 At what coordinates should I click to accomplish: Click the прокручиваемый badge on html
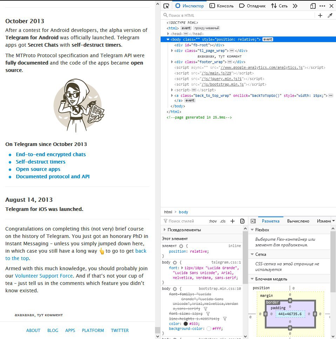coord(207,28)
